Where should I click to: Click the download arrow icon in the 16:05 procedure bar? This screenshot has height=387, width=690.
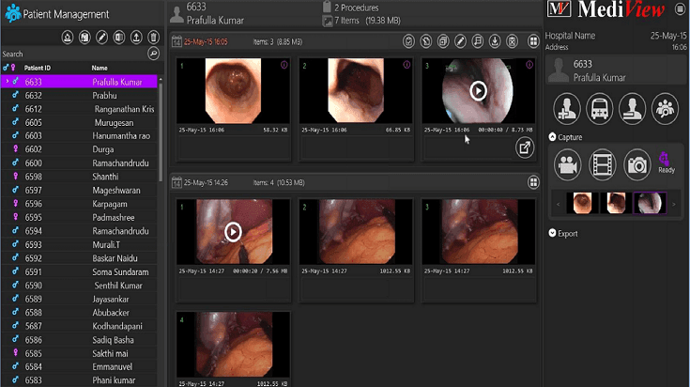pos(495,41)
